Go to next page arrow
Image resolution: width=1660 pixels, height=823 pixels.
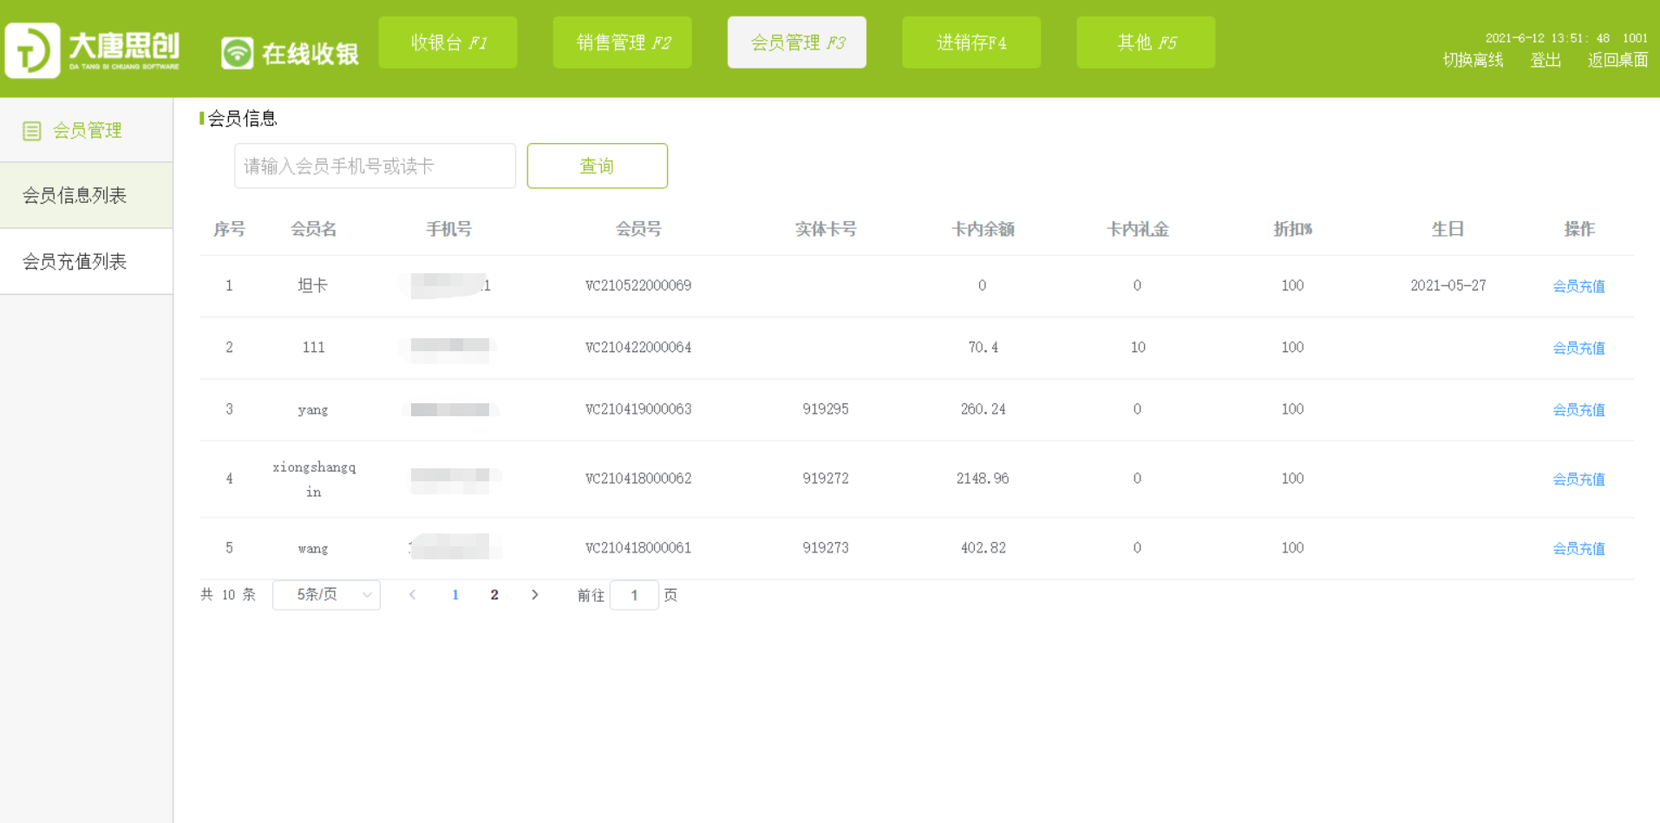pyautogui.click(x=535, y=595)
